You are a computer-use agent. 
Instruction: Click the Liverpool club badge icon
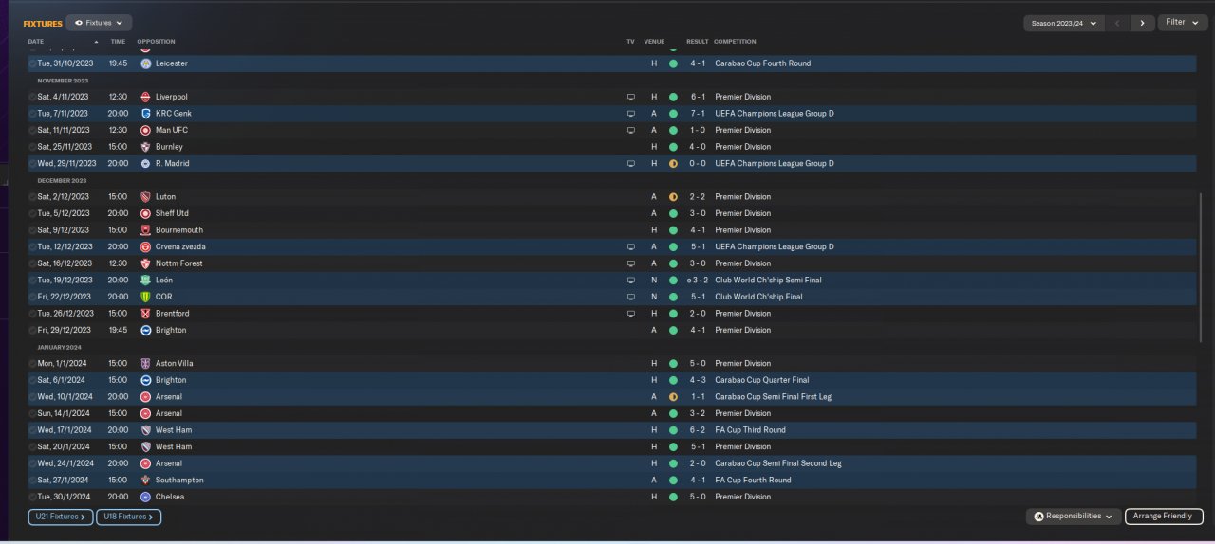[x=145, y=97]
